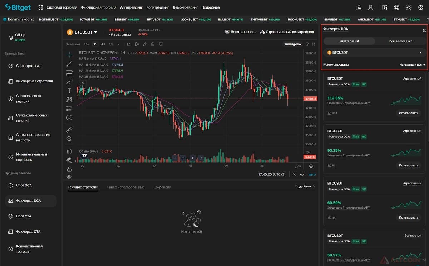The image size is (429, 266).
Task: Change the candlestick chart style
Action: pos(137,44)
